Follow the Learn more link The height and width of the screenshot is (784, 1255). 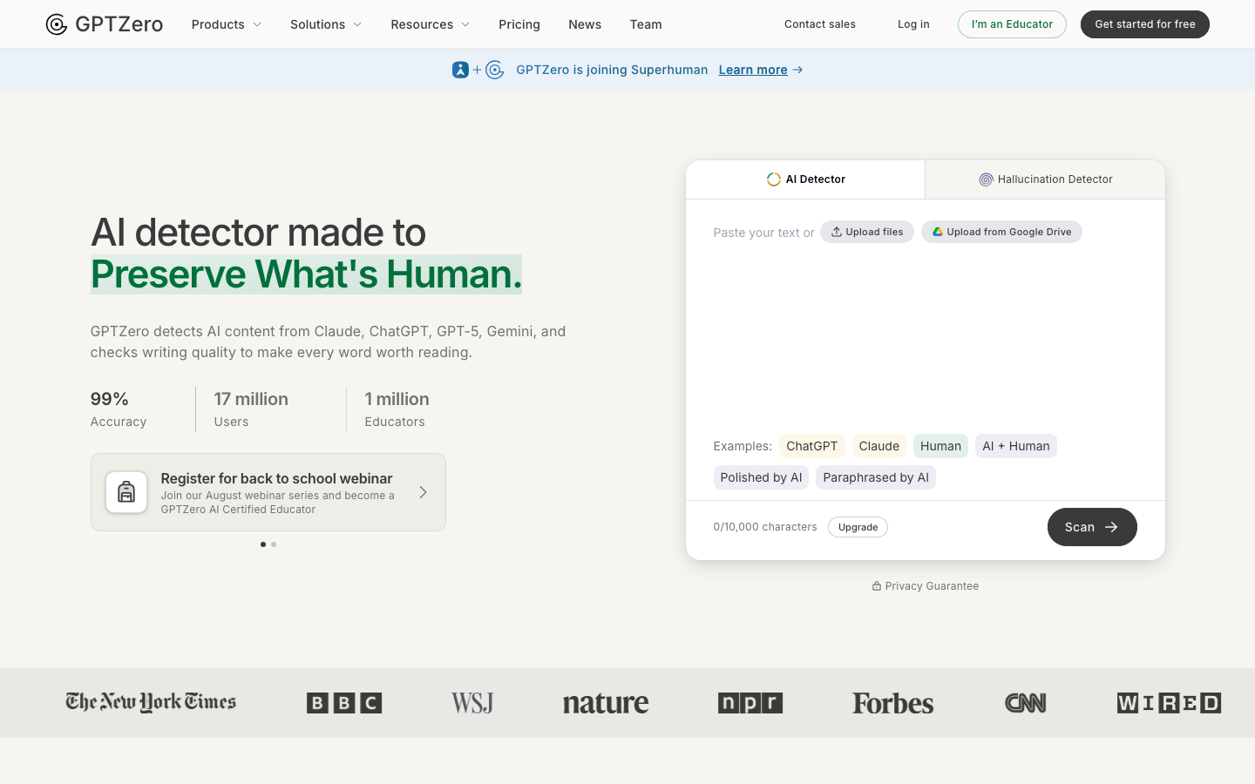[x=753, y=70]
